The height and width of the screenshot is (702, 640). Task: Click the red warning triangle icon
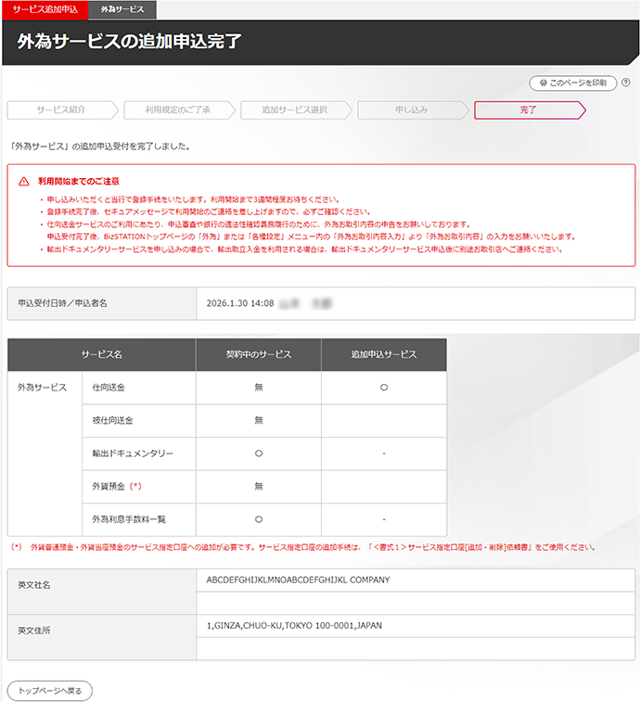pyautogui.click(x=23, y=181)
